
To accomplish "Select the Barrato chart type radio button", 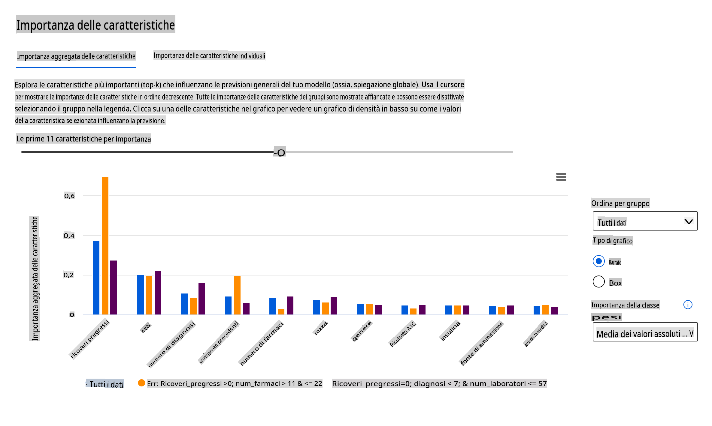I will coord(598,261).
